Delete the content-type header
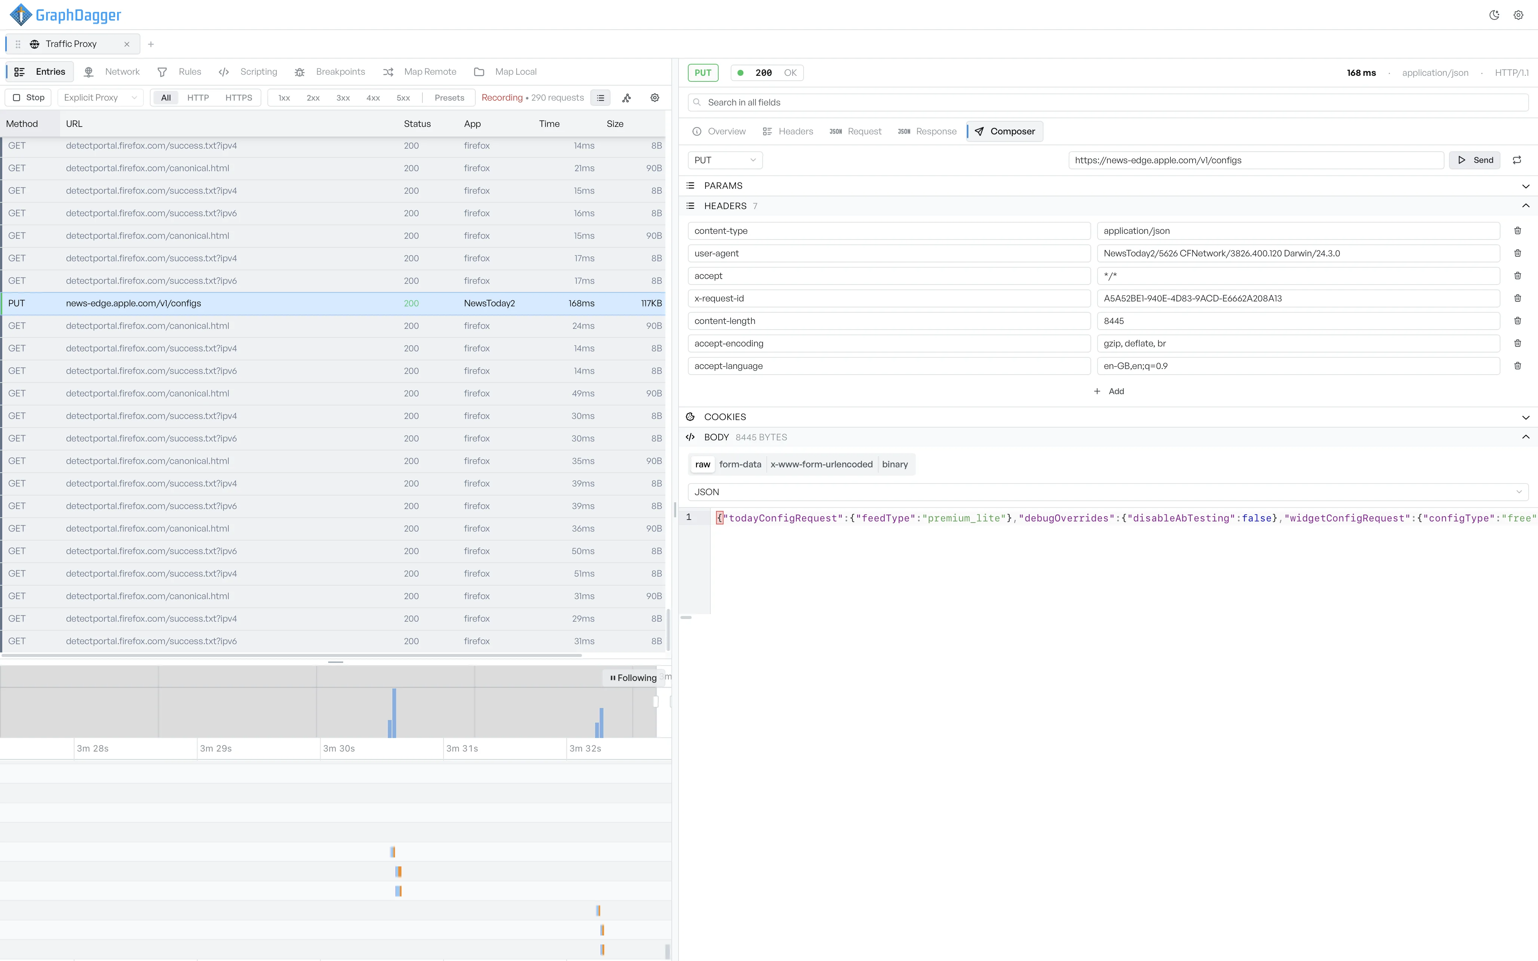The width and height of the screenshot is (1538, 961). (1518, 231)
